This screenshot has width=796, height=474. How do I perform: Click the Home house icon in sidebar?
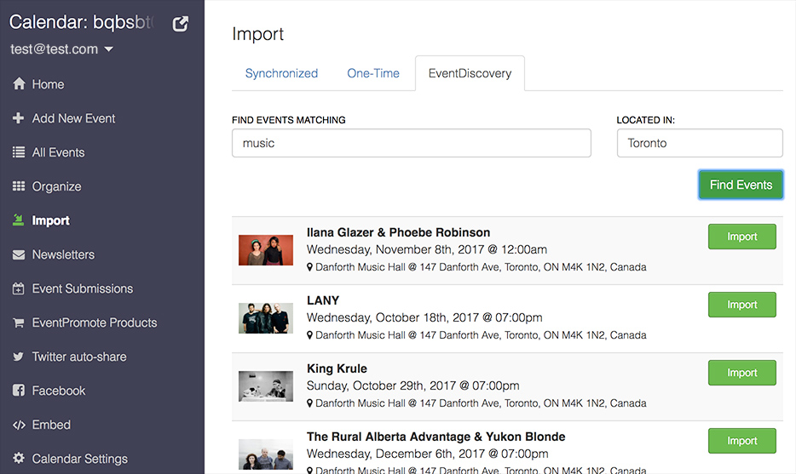coord(19,84)
